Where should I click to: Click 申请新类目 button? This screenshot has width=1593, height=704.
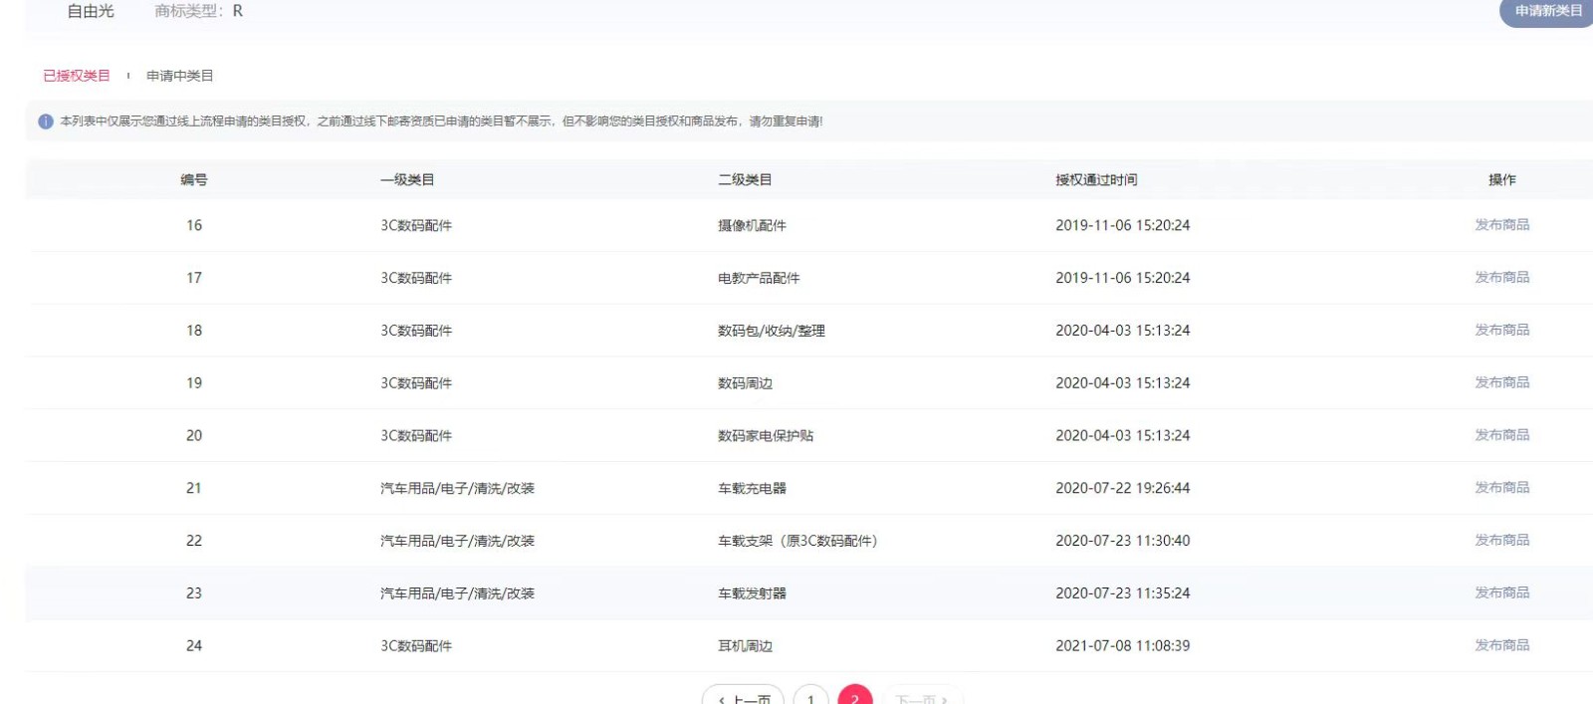[1548, 11]
